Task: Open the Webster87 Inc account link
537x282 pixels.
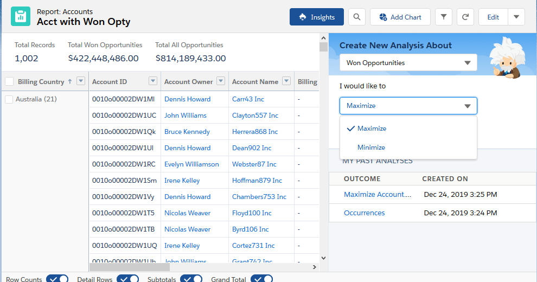Action: 254,164
